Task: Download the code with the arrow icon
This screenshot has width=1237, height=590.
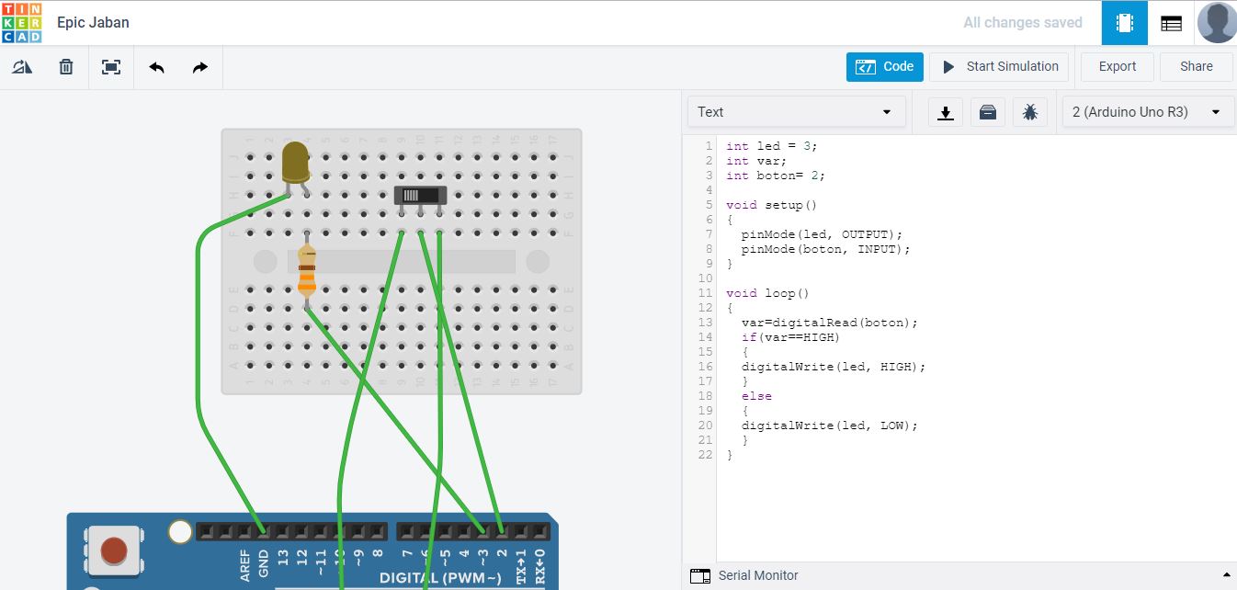Action: [x=945, y=112]
